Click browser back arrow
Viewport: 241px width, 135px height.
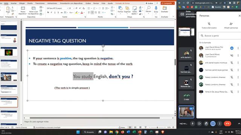pos(179,3)
